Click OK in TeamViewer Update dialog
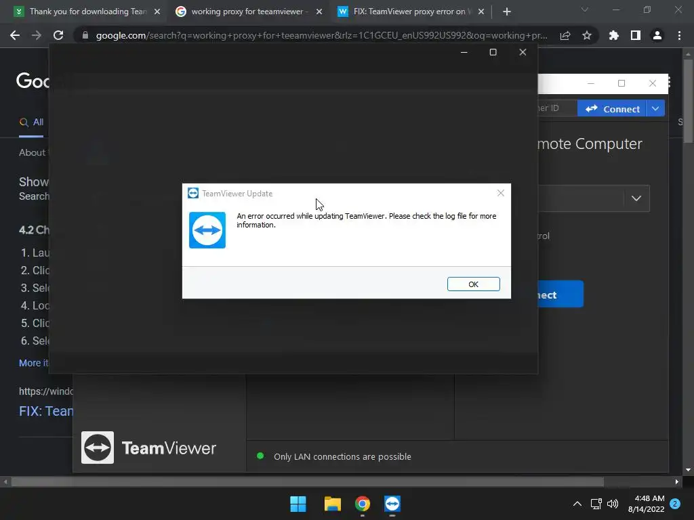This screenshot has height=520, width=694. tap(473, 284)
